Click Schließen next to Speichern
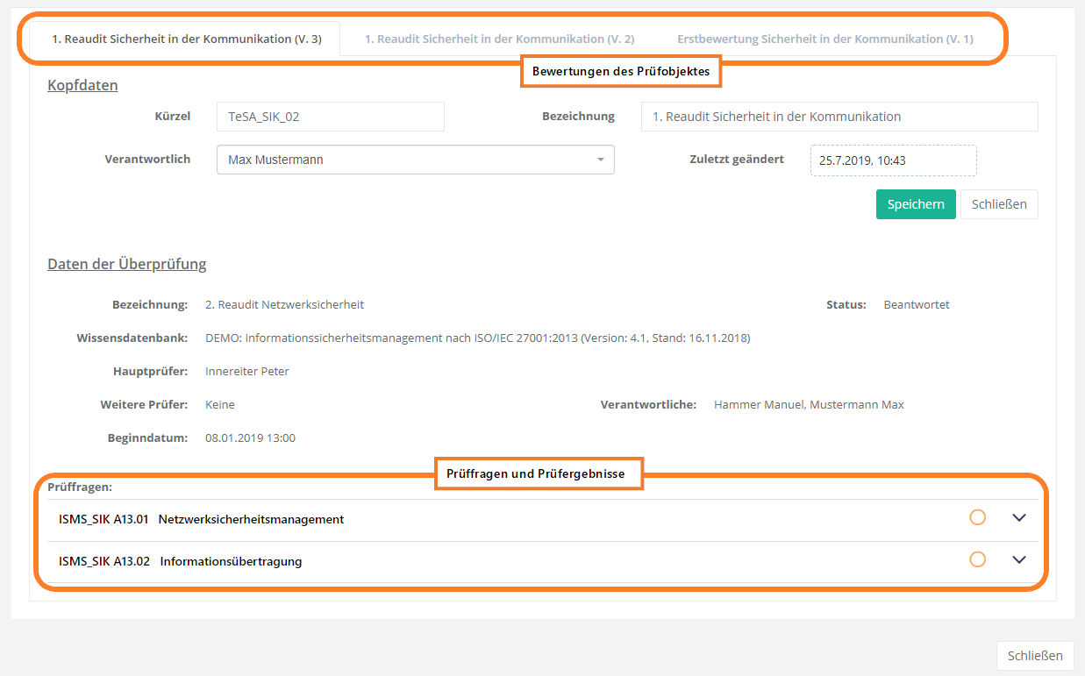 click(x=999, y=204)
